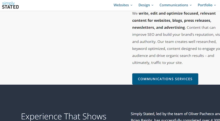The image size is (220, 121).
Task: Select the Portfolio navigation label
Action: (x=205, y=5)
